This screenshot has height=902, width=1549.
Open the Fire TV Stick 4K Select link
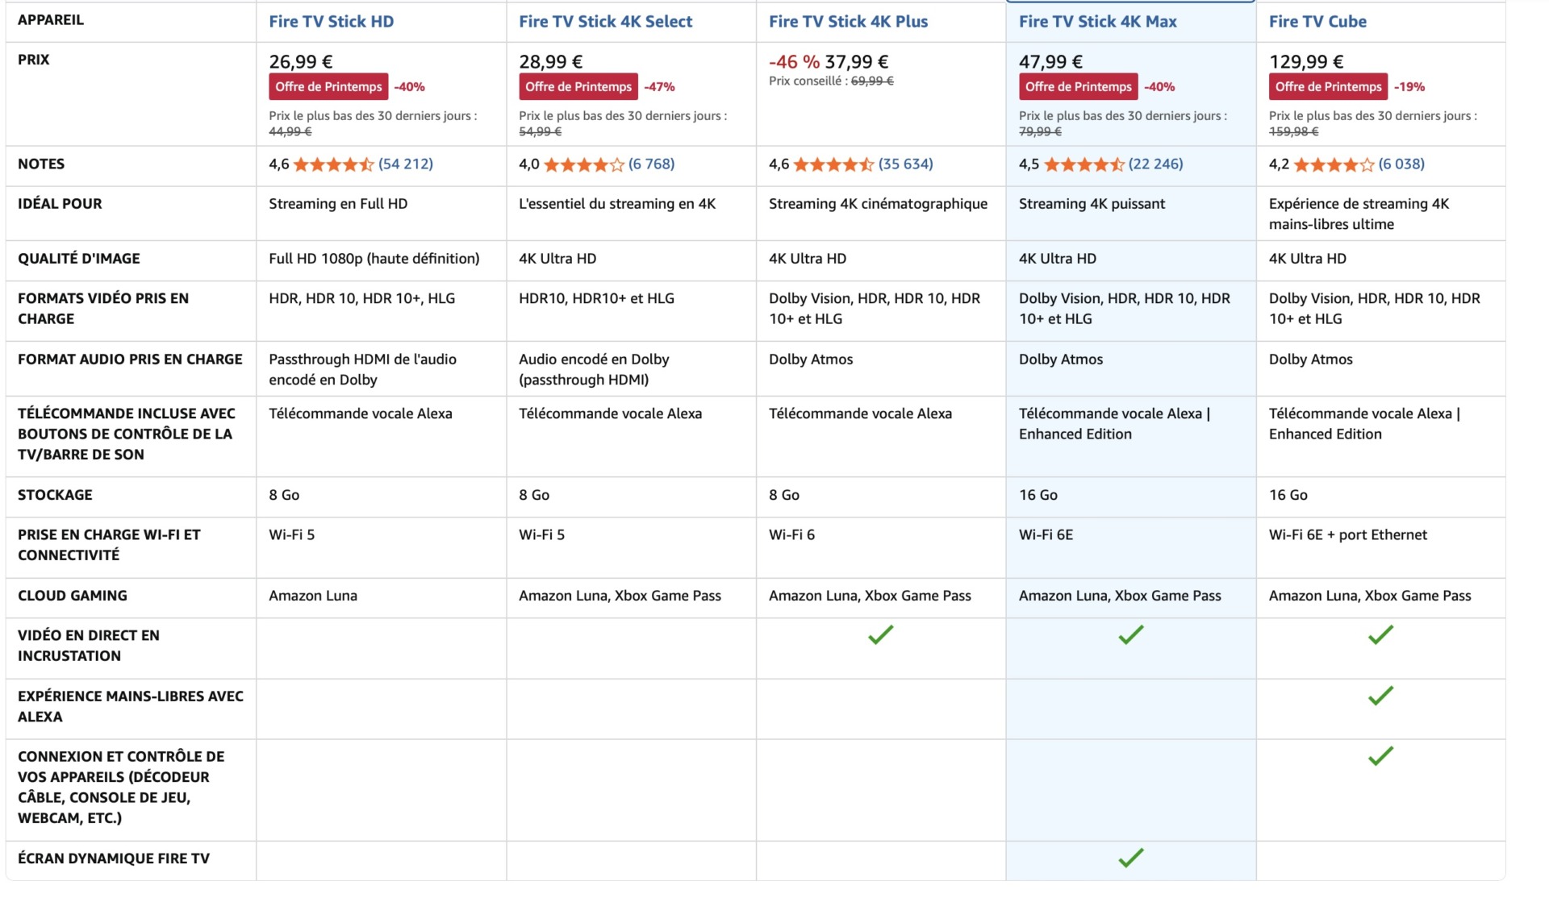tap(605, 22)
